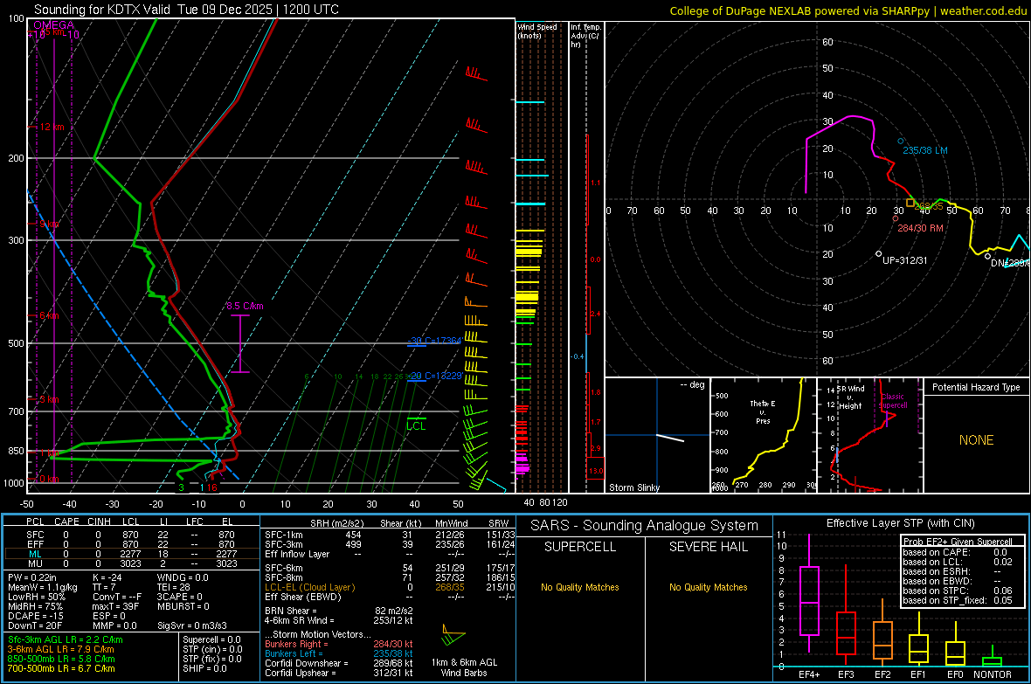Click the 'Wind Speed (knots)' panel header

[537, 31]
